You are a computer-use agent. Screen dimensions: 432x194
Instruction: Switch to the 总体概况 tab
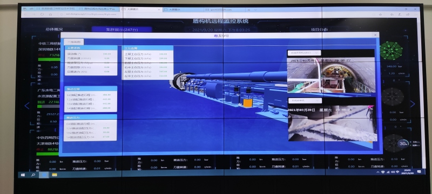coord(55,30)
